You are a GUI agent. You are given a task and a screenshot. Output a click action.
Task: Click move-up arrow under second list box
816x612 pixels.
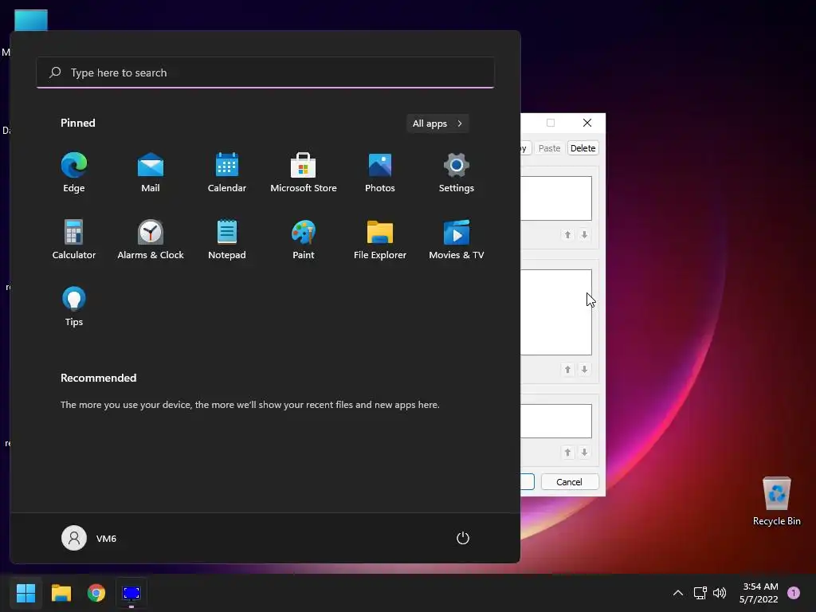[567, 370]
